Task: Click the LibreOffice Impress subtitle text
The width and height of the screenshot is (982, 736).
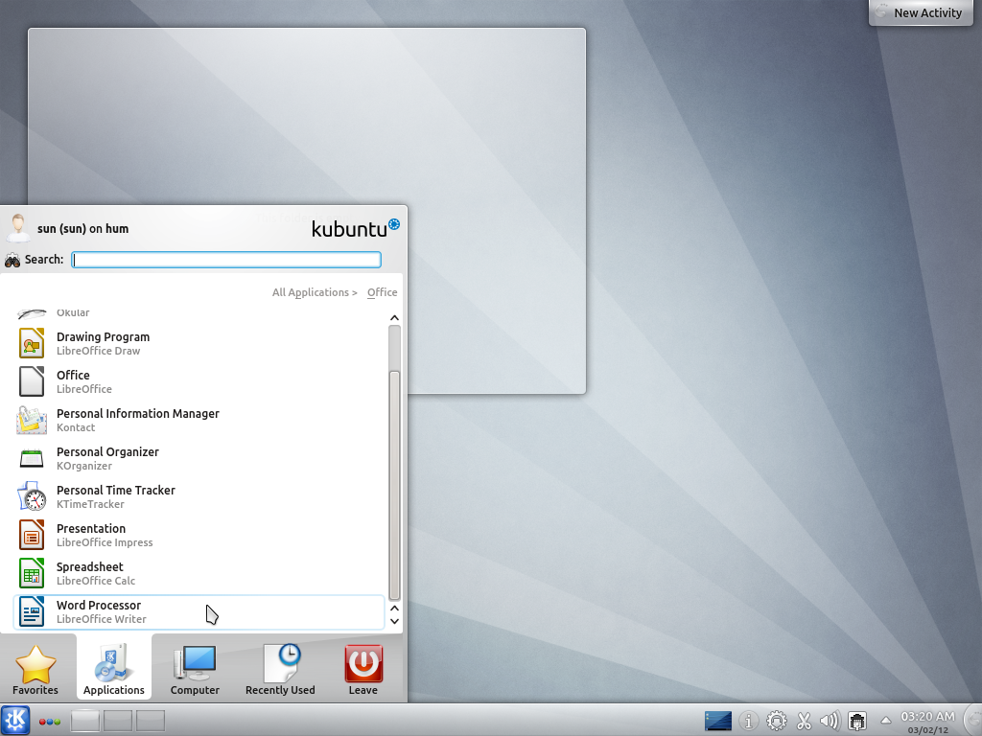Action: point(105,542)
